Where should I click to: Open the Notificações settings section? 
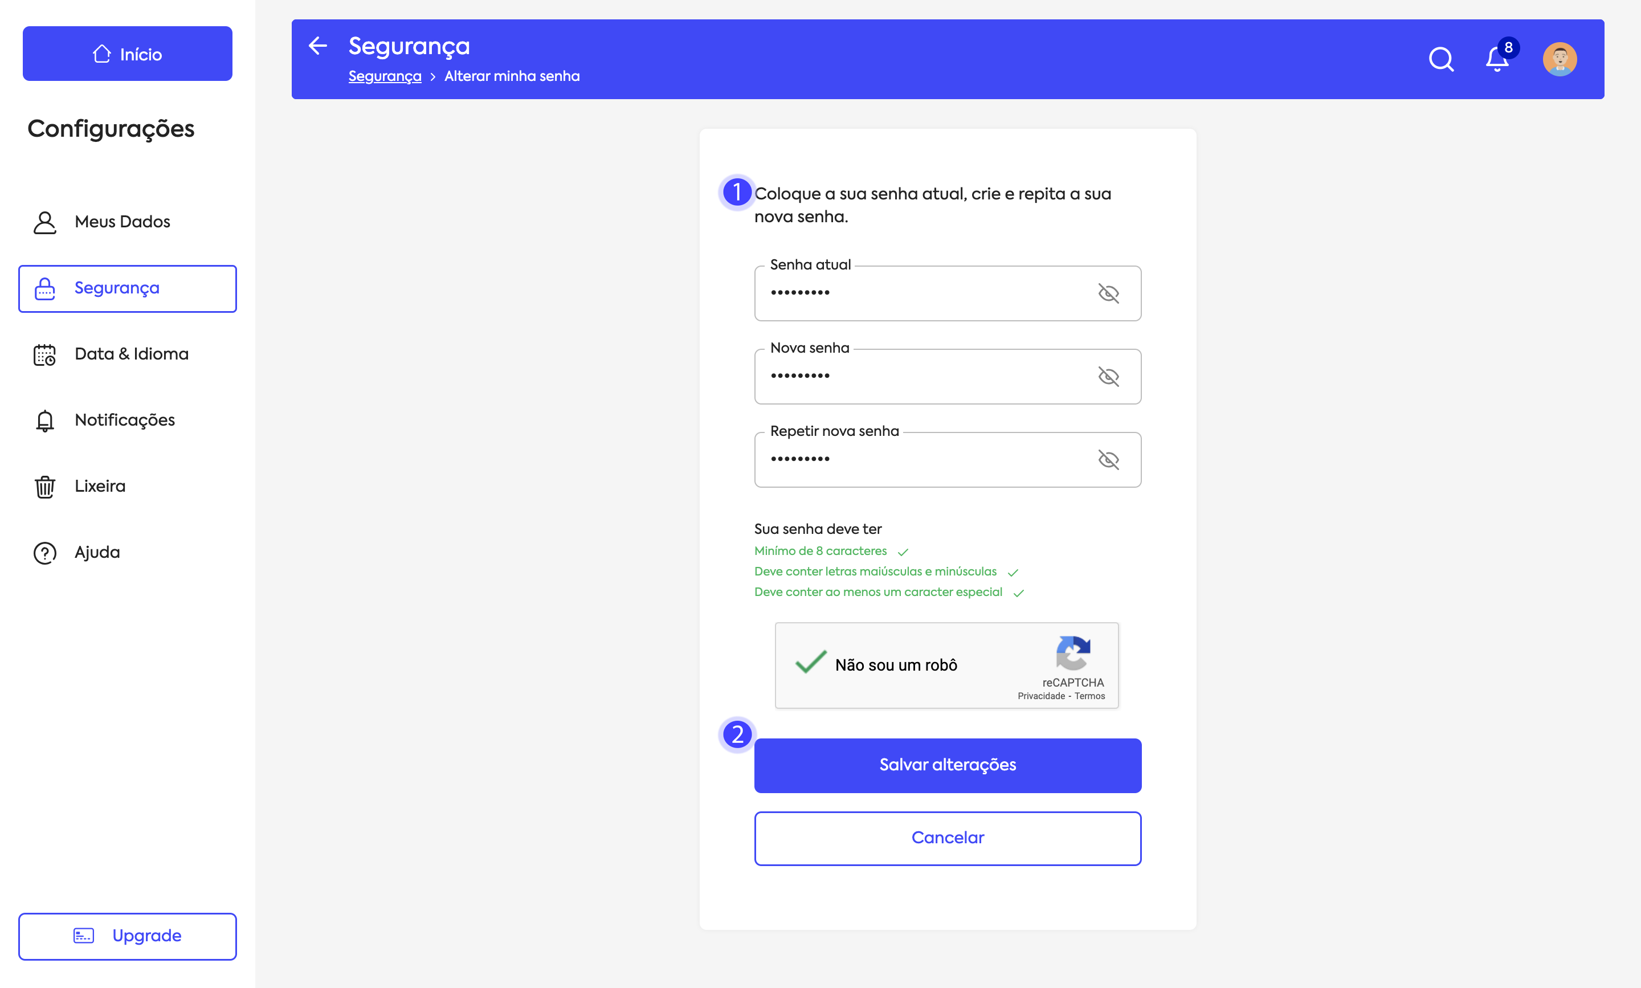124,420
